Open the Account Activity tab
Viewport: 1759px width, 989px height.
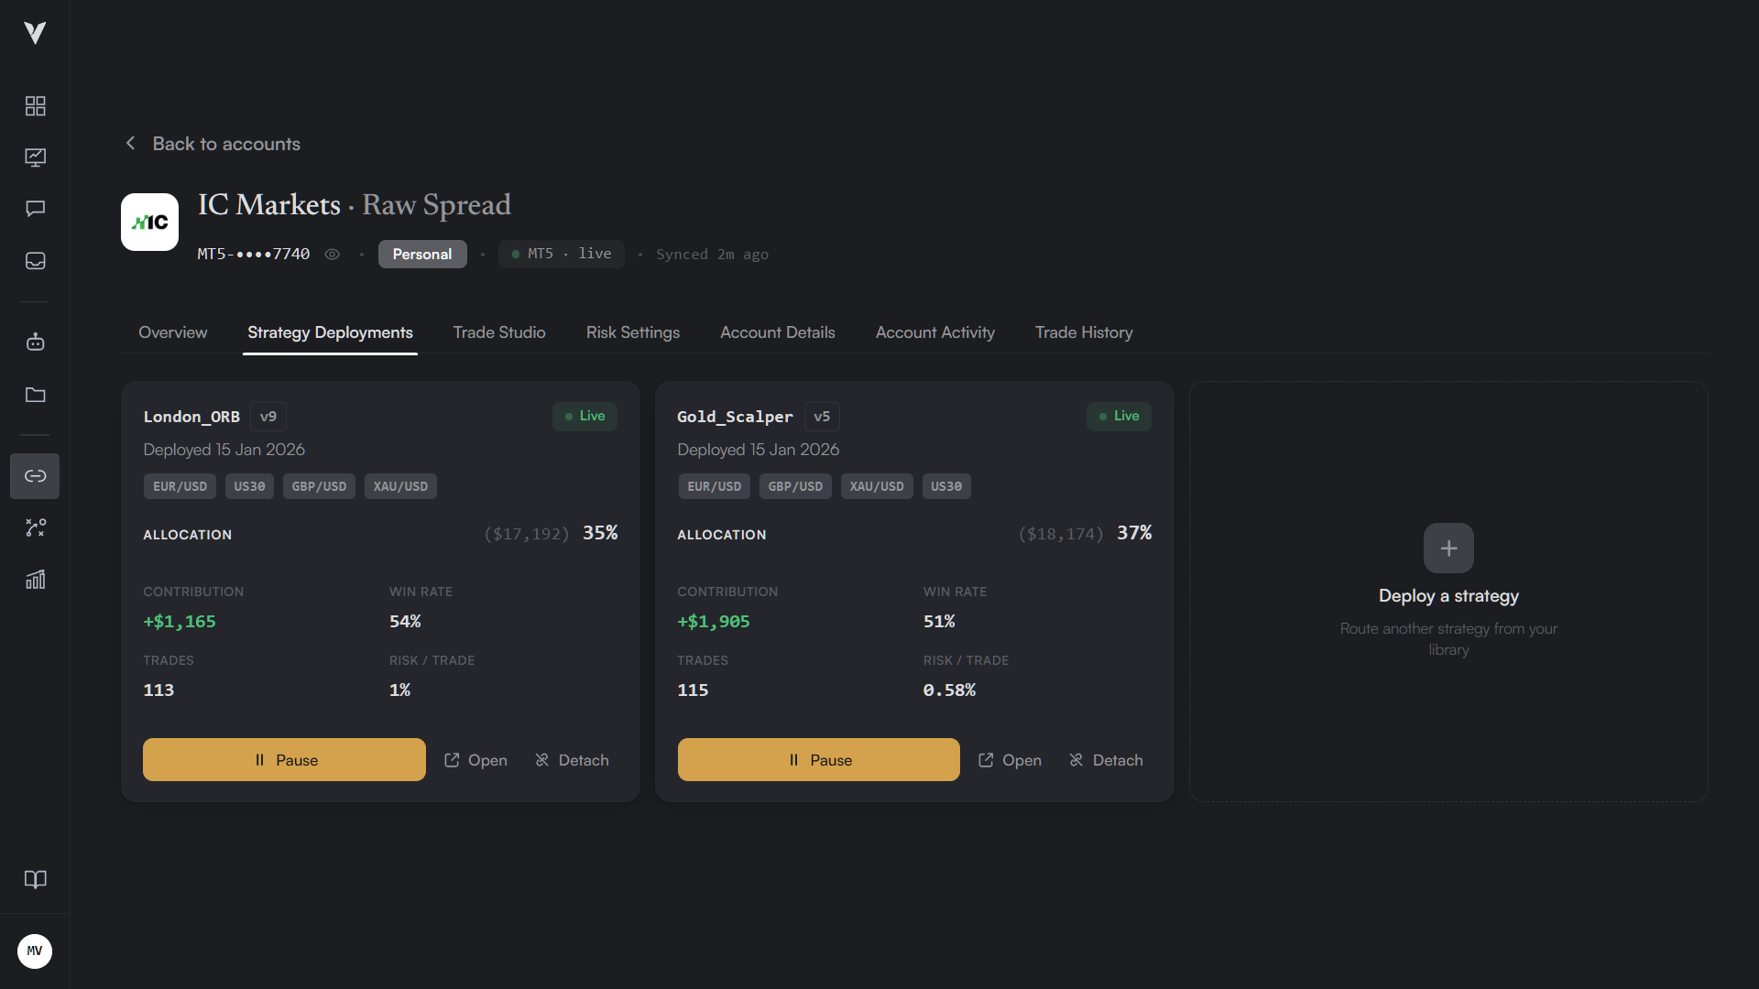[x=935, y=332]
